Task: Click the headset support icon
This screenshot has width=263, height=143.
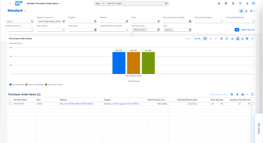Action: 219,4
